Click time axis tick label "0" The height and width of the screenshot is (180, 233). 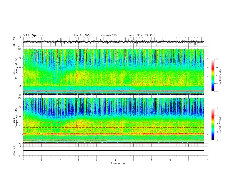[x=23, y=160]
